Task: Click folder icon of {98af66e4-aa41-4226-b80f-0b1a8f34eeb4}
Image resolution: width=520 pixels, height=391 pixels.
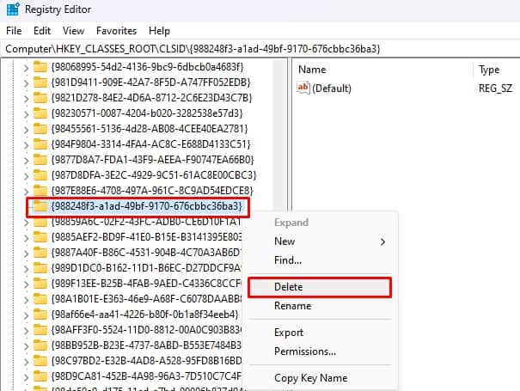Action: pyautogui.click(x=40, y=315)
